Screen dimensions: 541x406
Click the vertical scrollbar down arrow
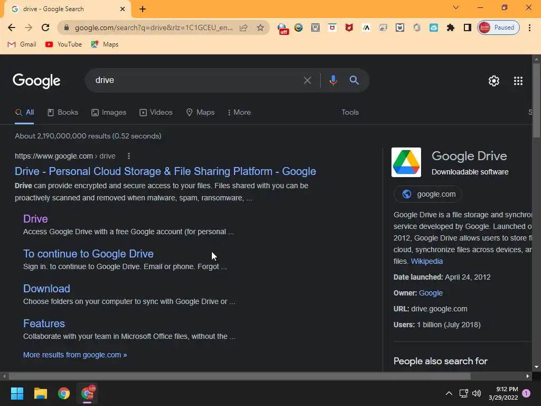[536, 367]
